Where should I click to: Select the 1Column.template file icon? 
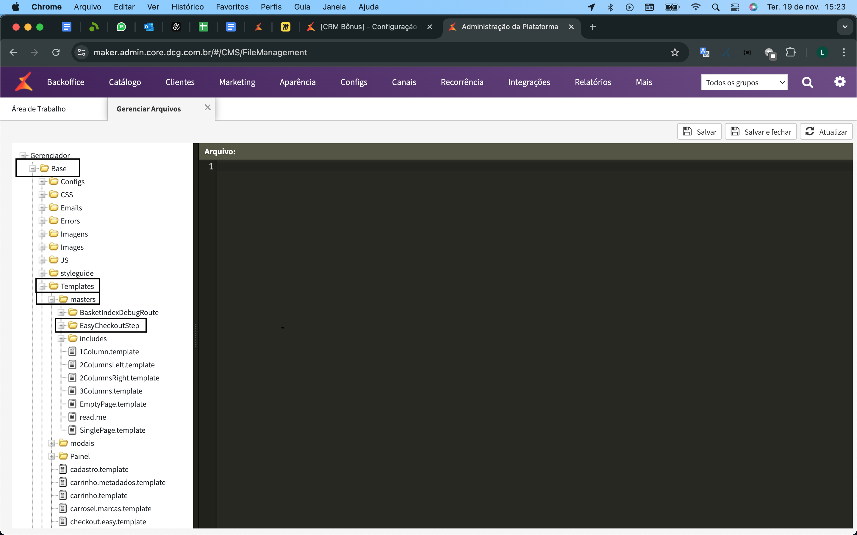[x=72, y=351]
